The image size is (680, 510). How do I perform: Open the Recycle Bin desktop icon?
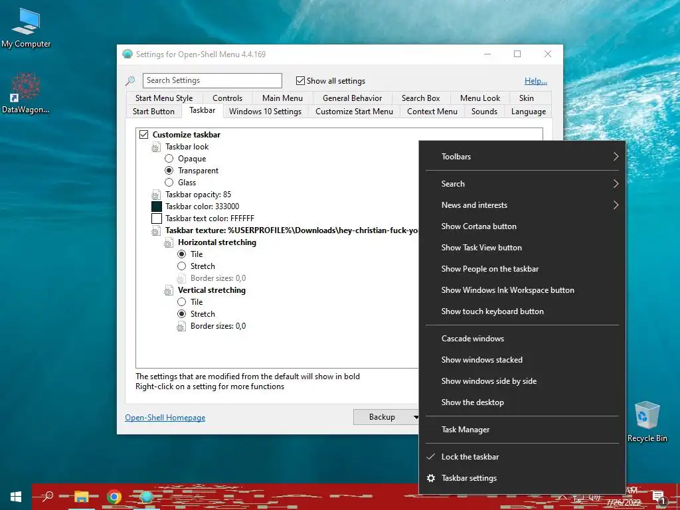647,422
